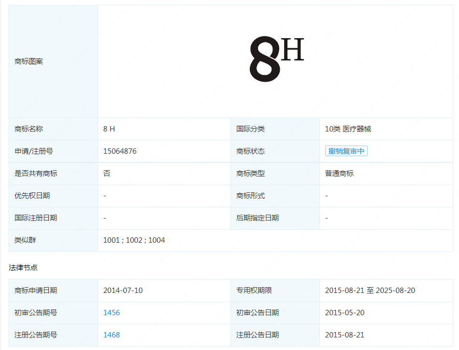The image size is (459, 350).
Task: Click the 国际注册日期 label
Action: point(36,218)
